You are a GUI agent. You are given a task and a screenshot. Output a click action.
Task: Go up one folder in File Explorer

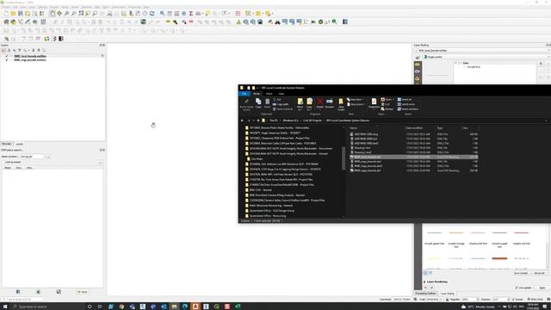(258, 121)
